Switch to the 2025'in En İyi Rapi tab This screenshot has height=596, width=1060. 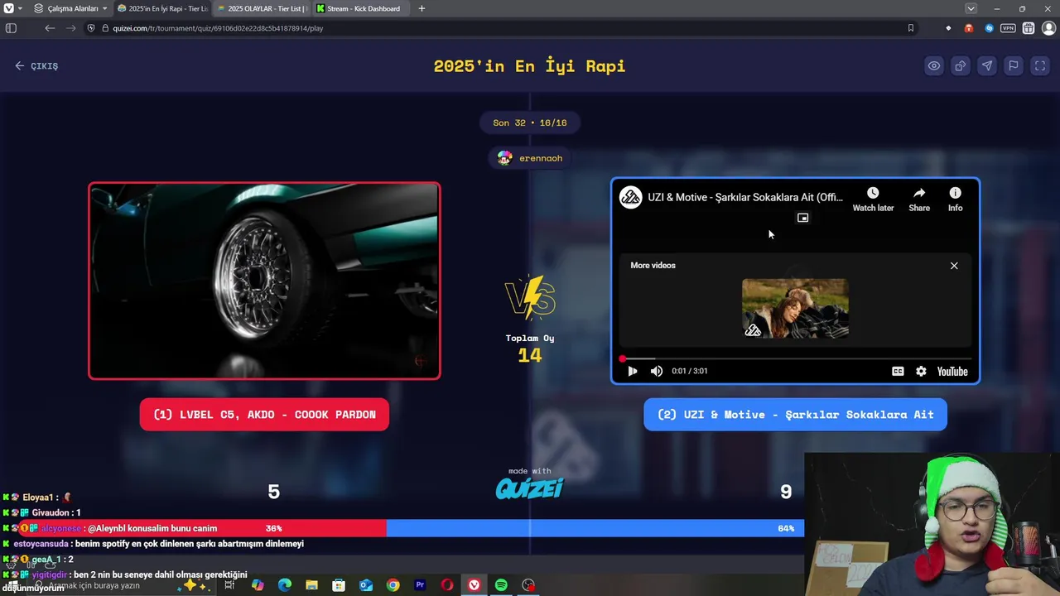click(161, 8)
